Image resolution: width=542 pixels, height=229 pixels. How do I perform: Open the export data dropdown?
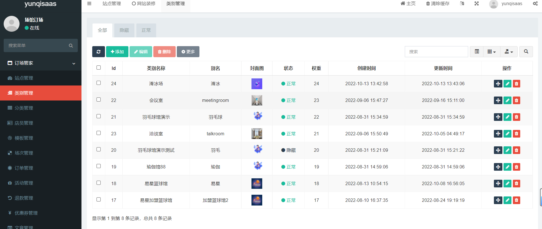pyautogui.click(x=509, y=52)
